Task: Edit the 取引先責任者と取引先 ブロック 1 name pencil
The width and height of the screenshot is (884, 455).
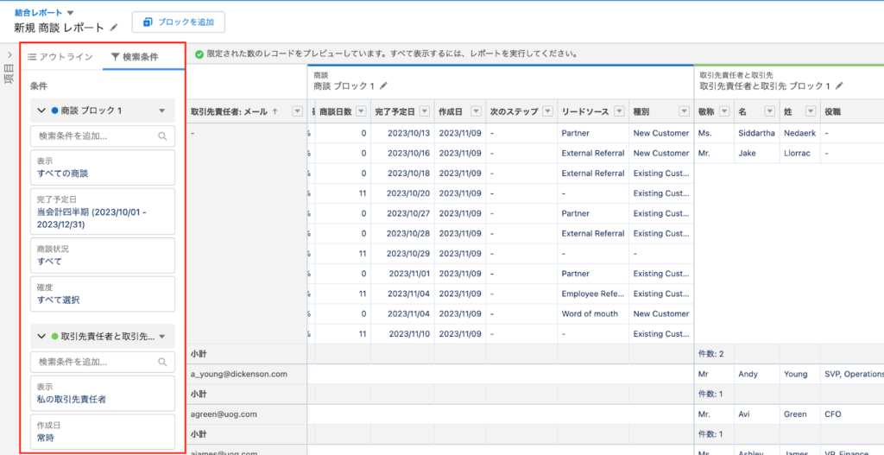Action: [839, 85]
